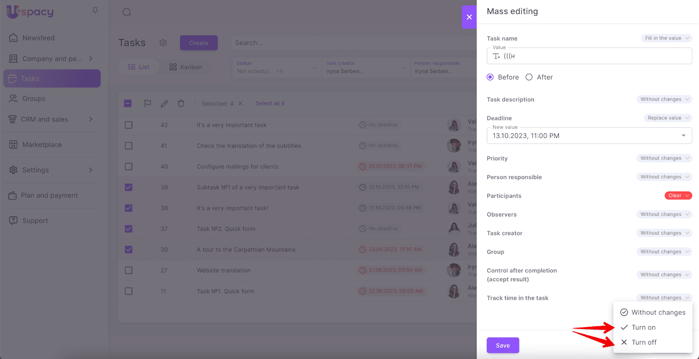Screen dimensions: 699x359
Task: Click the Create task button
Action: 199,43
